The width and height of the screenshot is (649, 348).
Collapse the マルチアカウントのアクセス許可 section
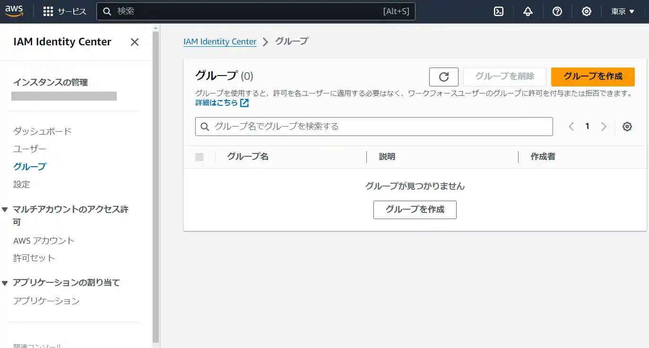tap(5, 209)
